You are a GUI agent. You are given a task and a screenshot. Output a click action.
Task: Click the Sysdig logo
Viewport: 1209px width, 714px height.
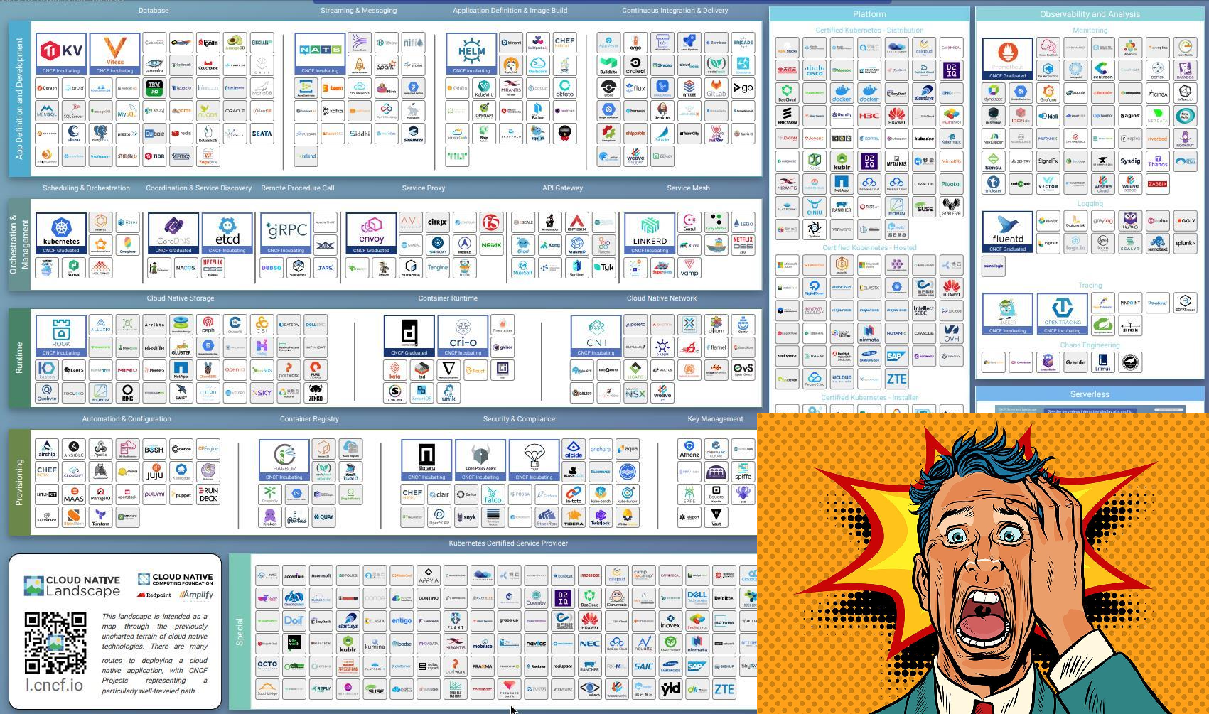point(1130,161)
